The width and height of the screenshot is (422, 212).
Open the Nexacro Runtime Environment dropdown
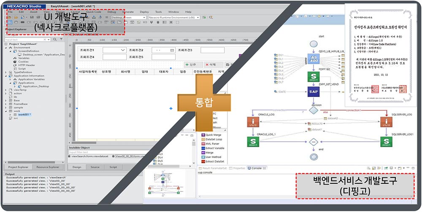(174, 17)
